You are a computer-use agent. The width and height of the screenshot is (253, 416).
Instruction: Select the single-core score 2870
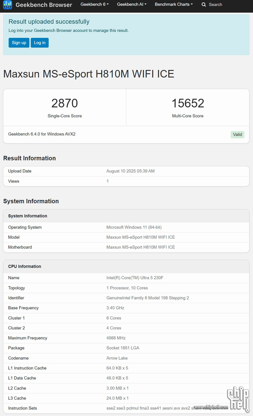pos(65,103)
